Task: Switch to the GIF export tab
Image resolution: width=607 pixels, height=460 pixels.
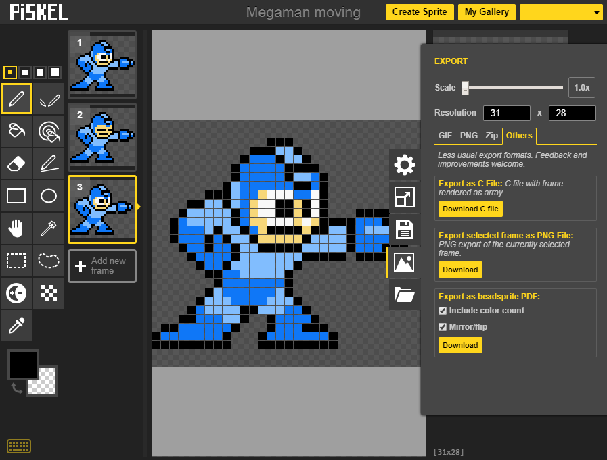Action: (x=445, y=136)
